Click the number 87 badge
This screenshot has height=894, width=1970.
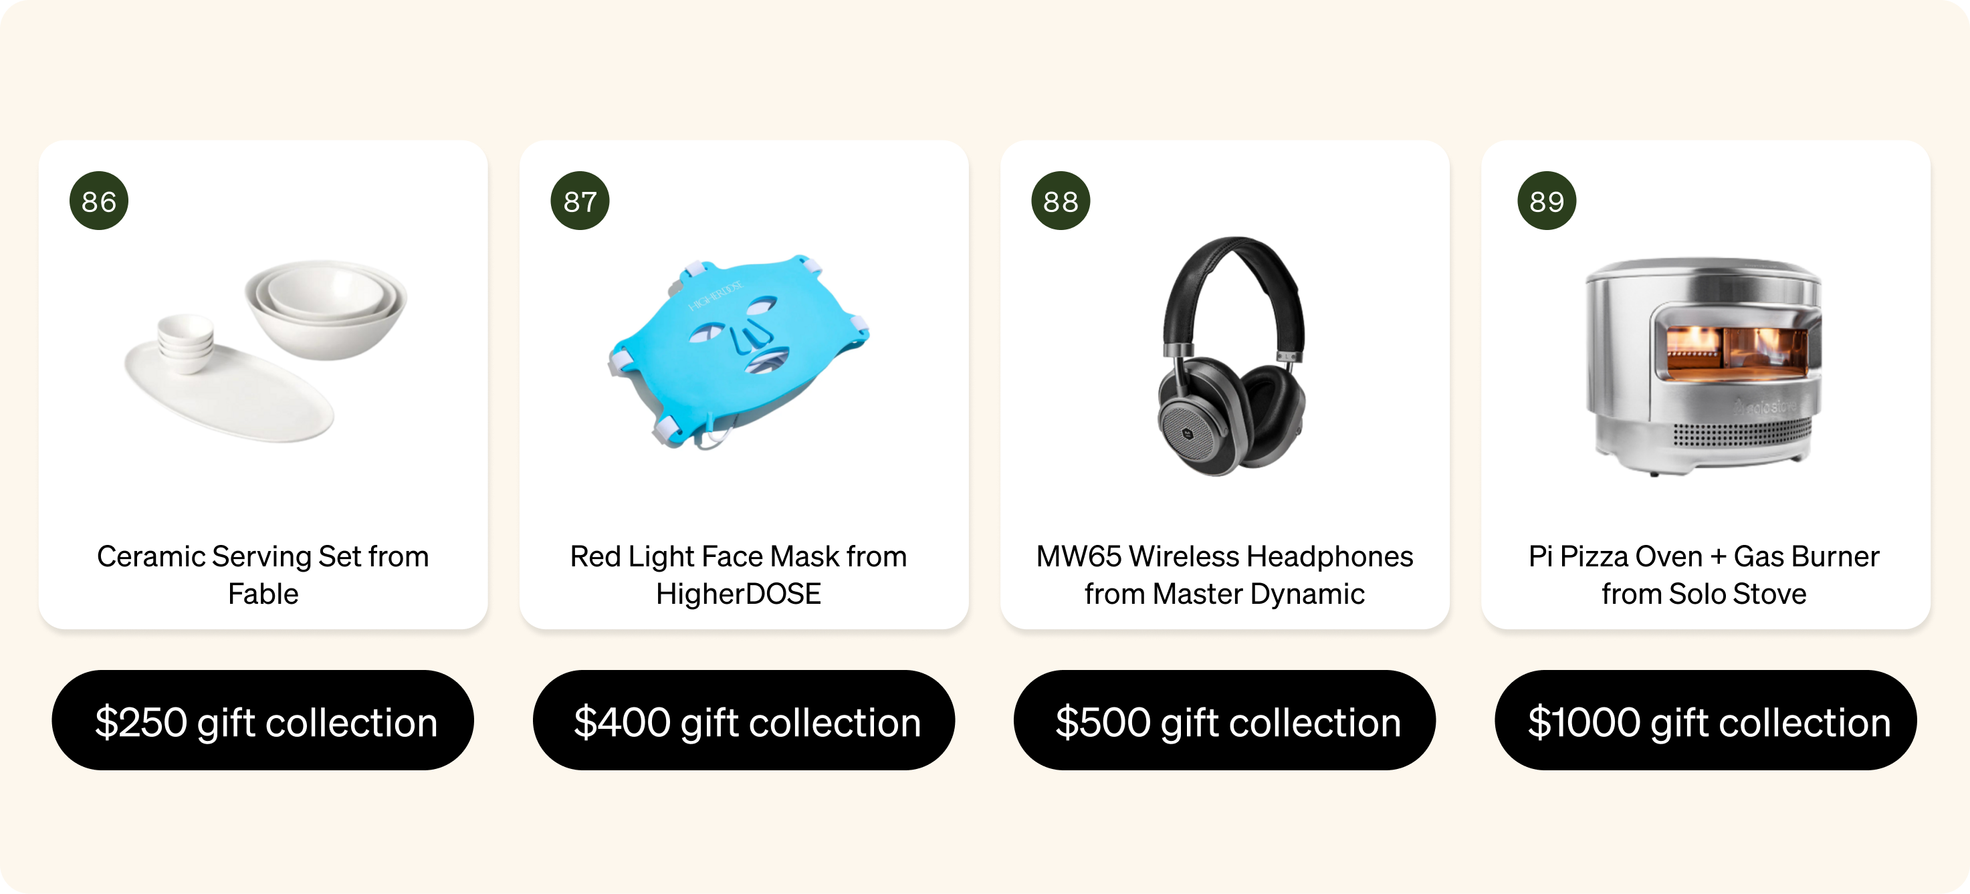[x=580, y=201]
